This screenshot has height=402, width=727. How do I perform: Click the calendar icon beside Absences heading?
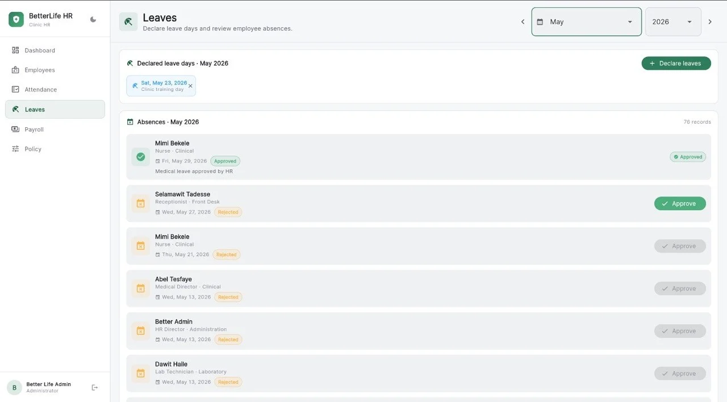(130, 122)
